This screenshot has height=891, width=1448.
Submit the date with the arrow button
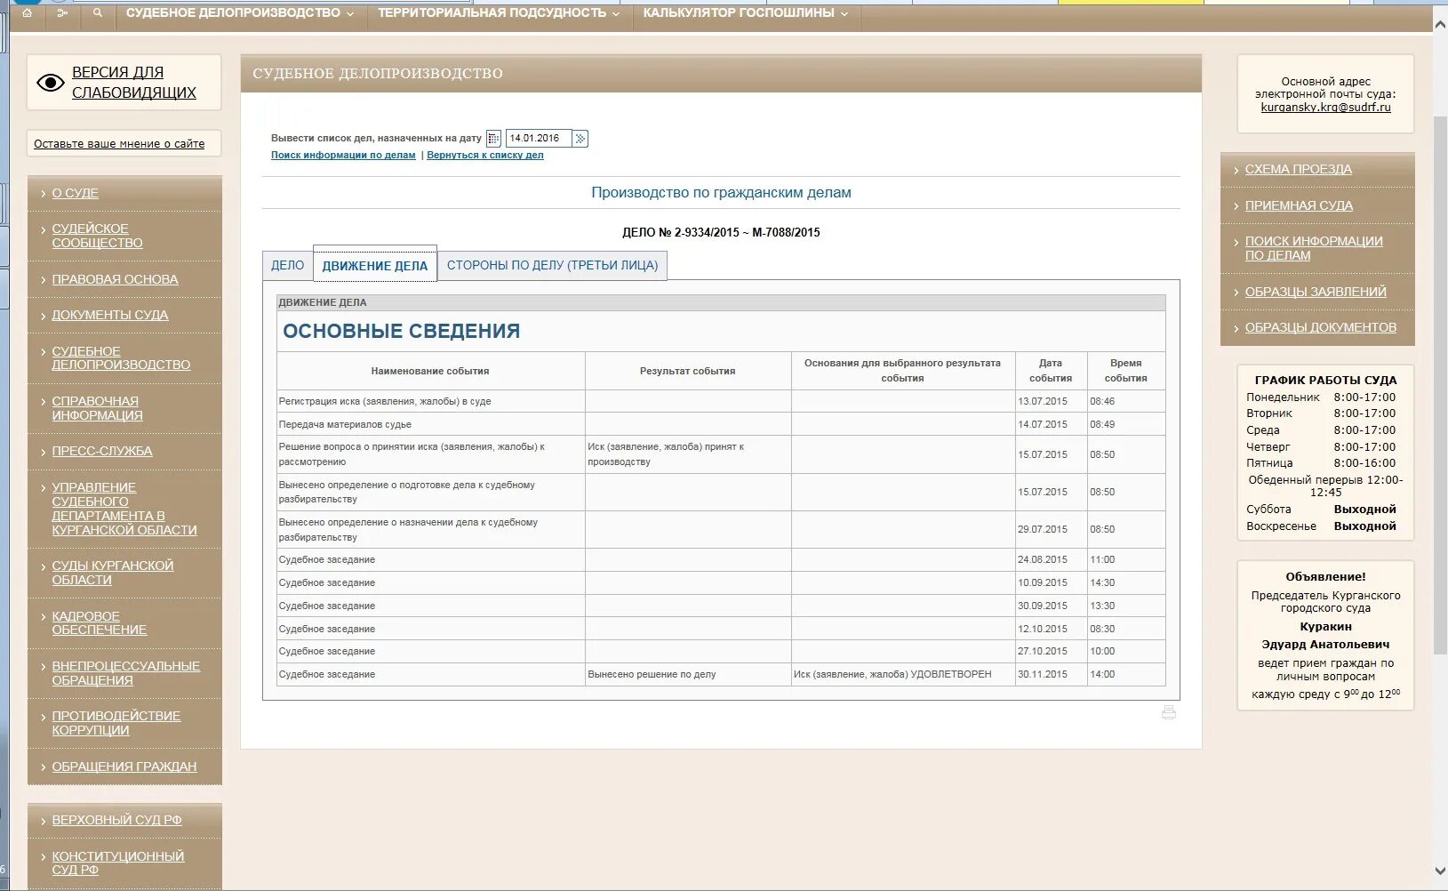point(580,139)
